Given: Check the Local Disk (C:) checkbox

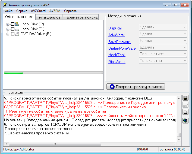Looking at the screenshot, I should pyautogui.click(x=12, y=24).
